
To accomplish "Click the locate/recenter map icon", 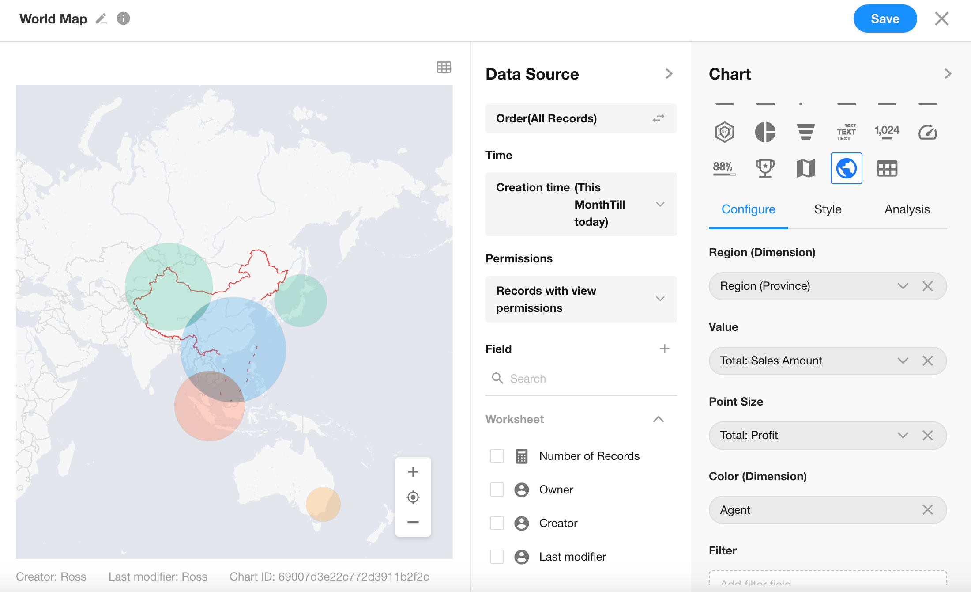I will click(413, 497).
